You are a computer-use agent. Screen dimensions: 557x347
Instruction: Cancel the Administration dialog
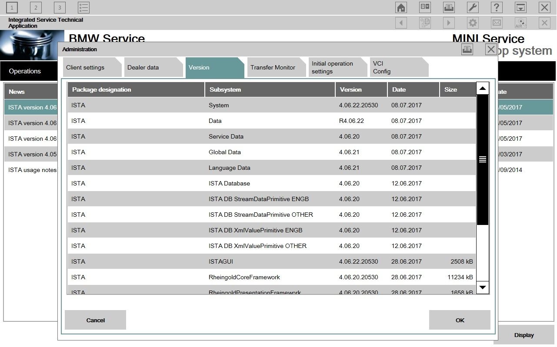95,320
